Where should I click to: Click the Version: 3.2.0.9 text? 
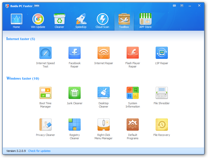(16, 151)
